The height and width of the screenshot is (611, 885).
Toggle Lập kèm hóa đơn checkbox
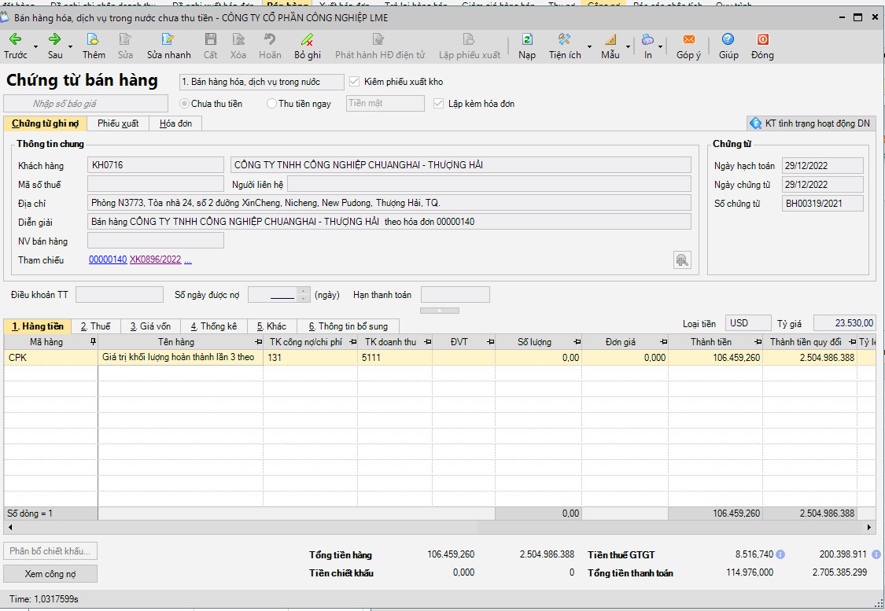point(438,104)
